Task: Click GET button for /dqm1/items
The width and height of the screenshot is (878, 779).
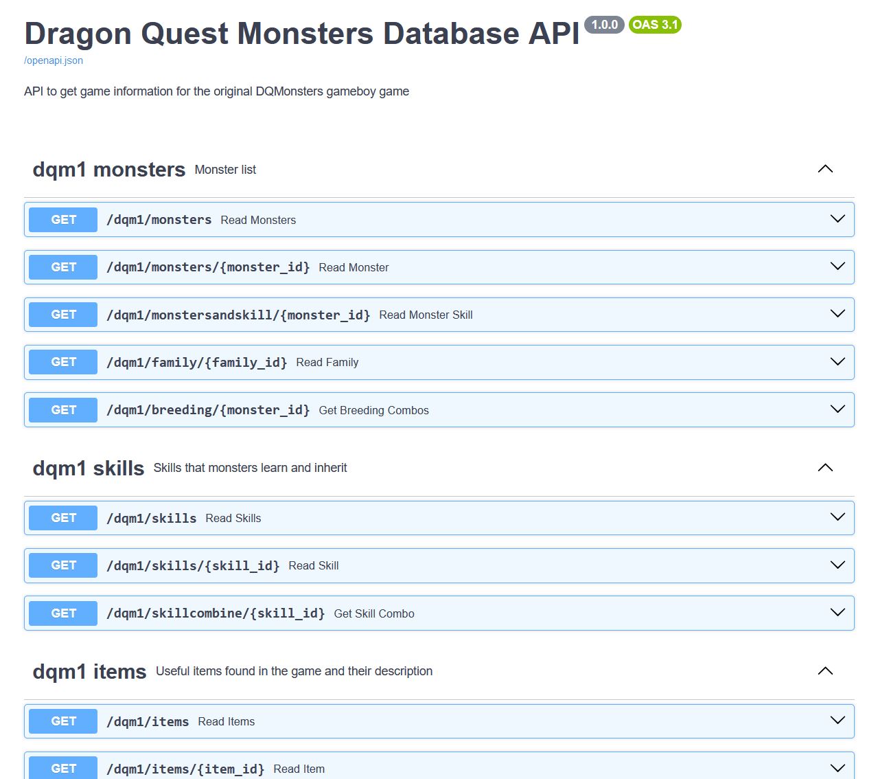Action: click(x=63, y=721)
